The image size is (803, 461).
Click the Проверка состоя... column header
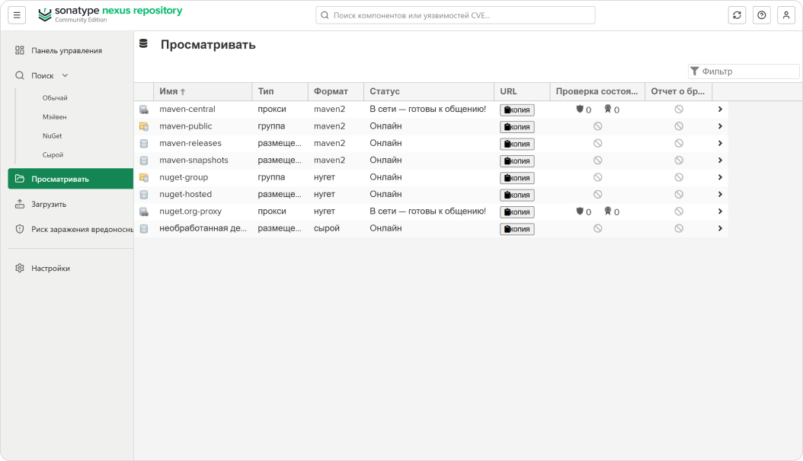coord(597,91)
